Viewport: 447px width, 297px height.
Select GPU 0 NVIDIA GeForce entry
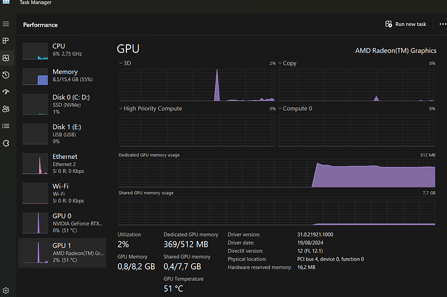(x=63, y=222)
